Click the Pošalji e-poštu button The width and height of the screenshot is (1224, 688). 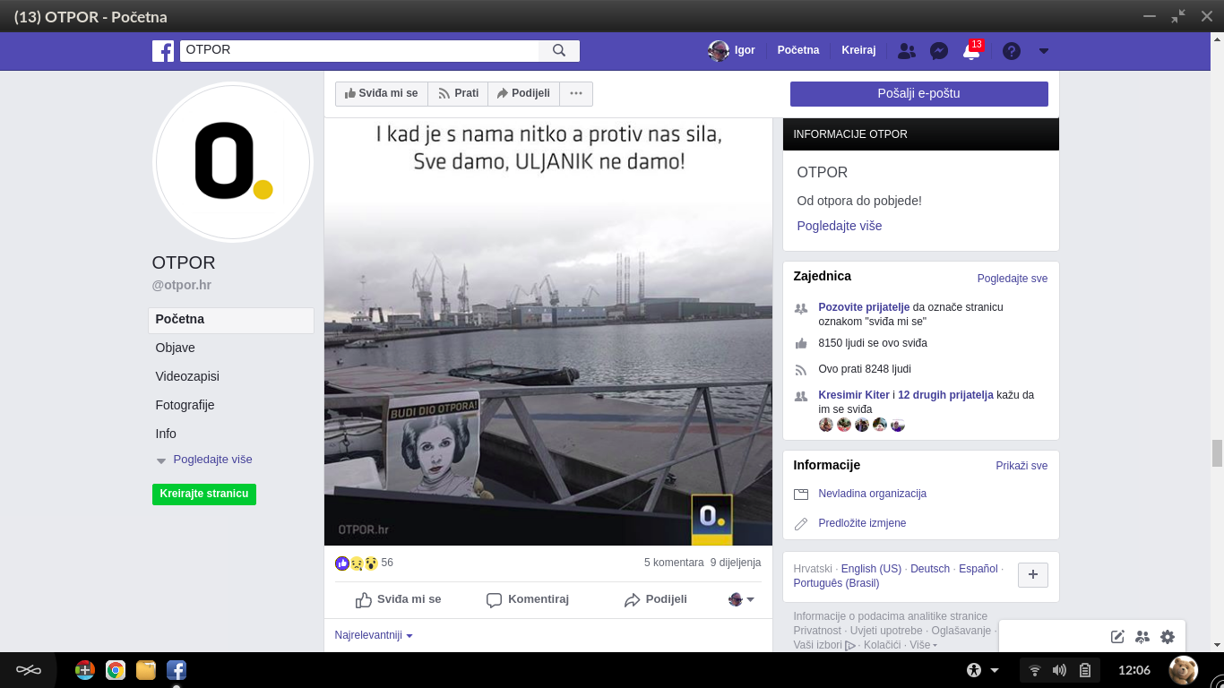point(918,93)
